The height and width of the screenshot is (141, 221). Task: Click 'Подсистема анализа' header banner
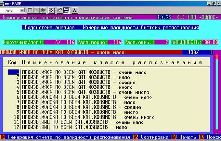[110, 27]
